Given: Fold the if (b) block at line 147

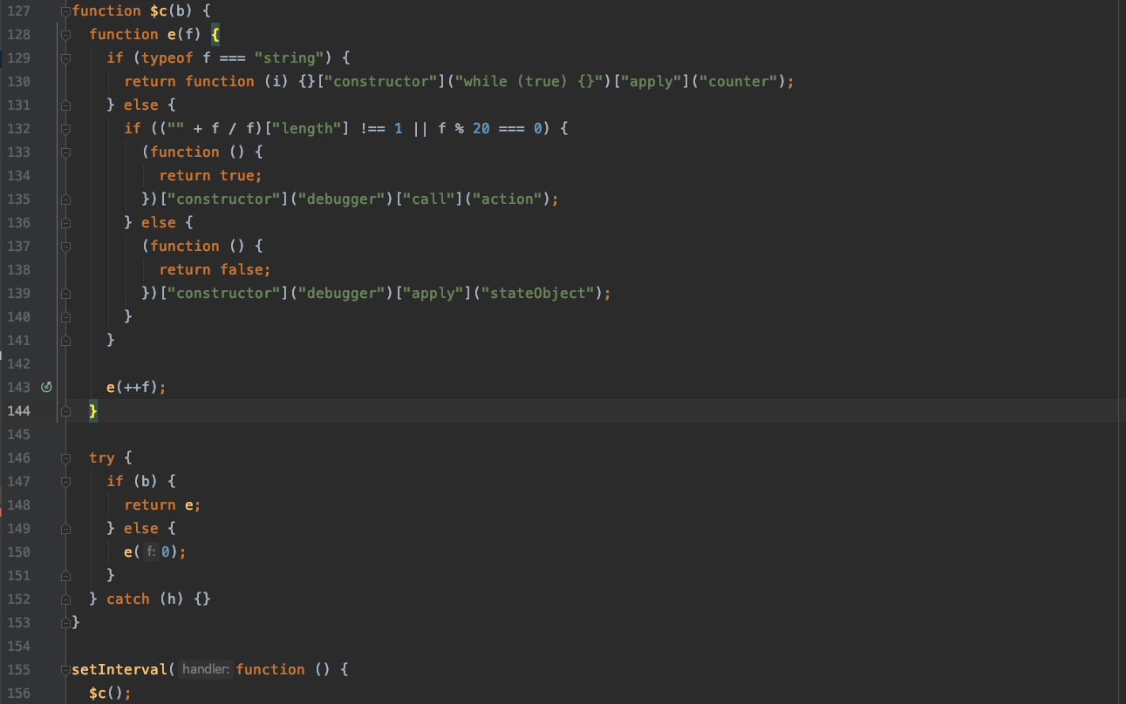Looking at the screenshot, I should pos(65,482).
